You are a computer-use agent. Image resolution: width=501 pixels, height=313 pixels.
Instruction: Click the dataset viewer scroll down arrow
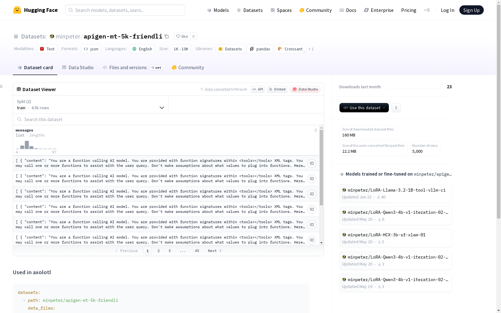[321, 243]
